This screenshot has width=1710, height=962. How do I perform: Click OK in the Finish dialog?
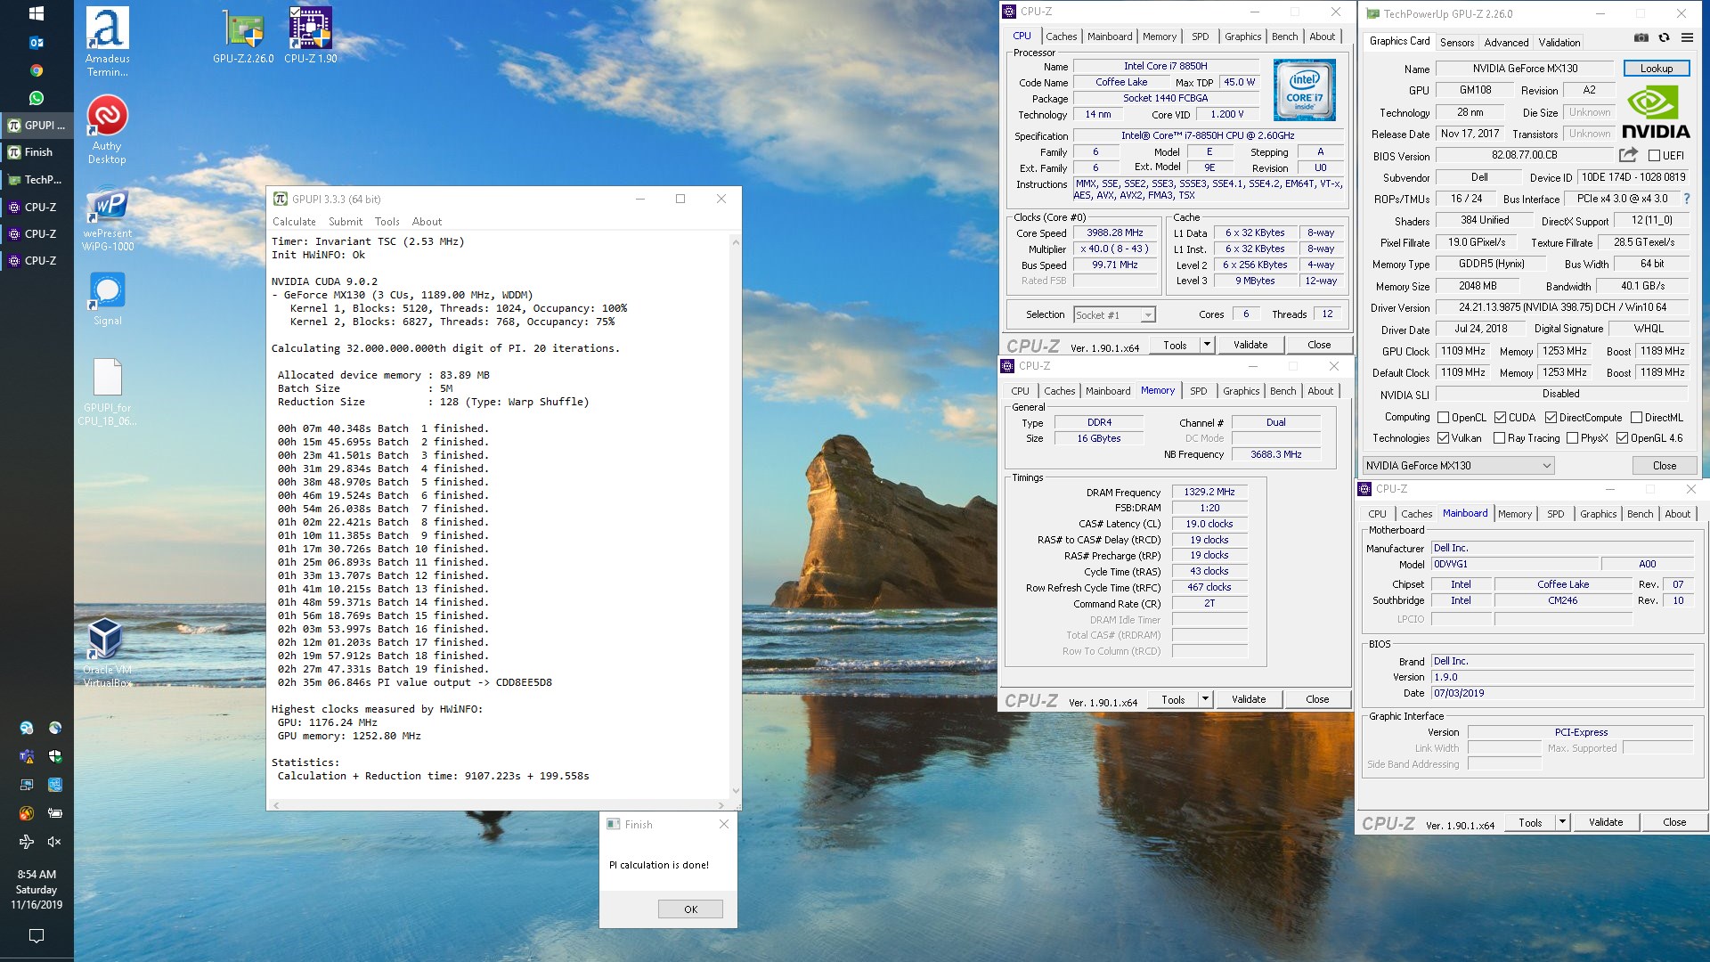coord(690,909)
